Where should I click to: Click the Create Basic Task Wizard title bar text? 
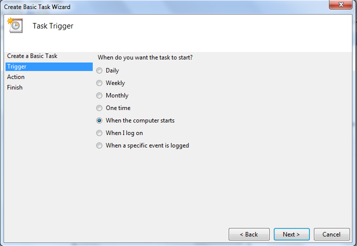coord(37,7)
